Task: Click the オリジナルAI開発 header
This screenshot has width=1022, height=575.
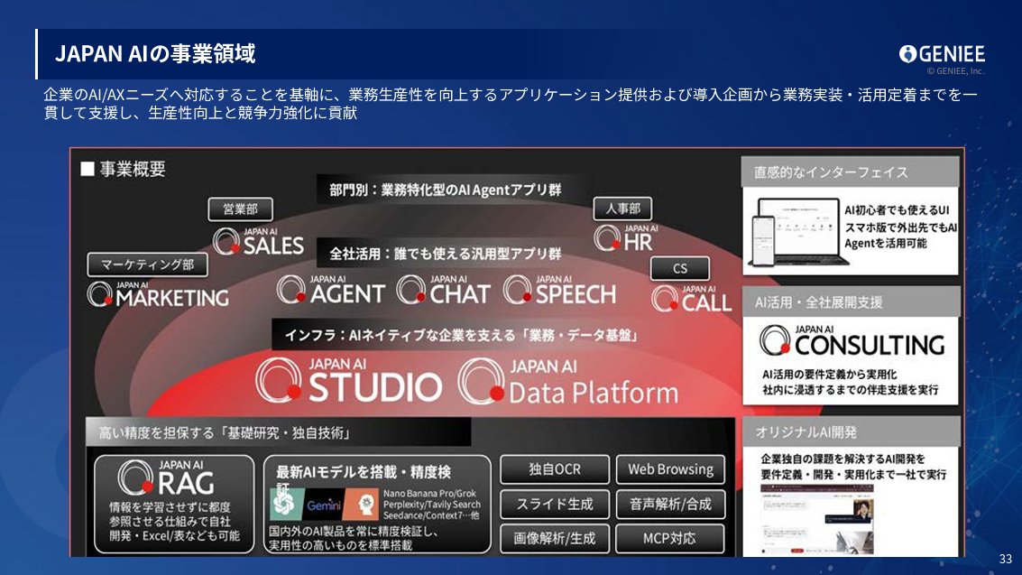Action: 851,431
